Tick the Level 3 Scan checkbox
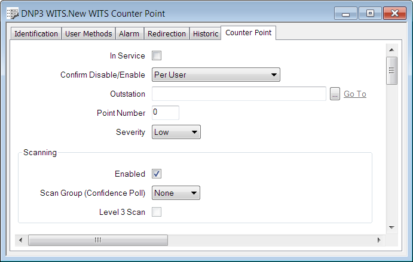 tap(157, 212)
